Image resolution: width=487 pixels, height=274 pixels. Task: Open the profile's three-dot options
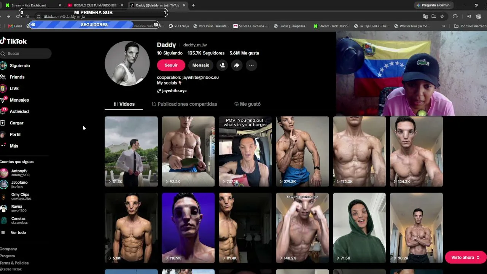coord(251,65)
